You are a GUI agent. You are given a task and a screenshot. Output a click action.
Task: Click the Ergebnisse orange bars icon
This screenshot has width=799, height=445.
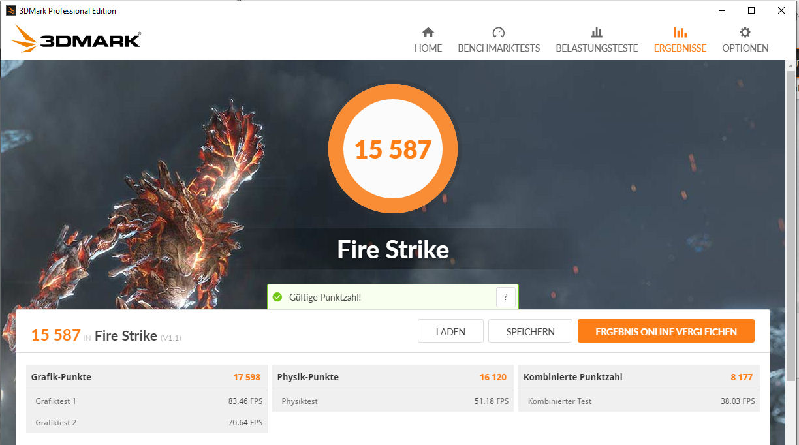680,32
